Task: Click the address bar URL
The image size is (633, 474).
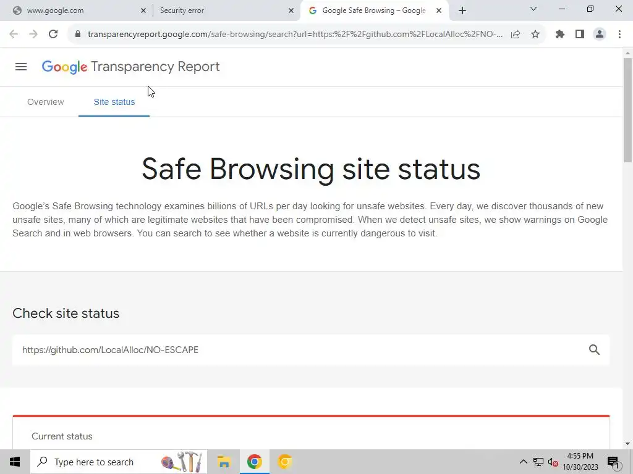Action: pos(295,35)
